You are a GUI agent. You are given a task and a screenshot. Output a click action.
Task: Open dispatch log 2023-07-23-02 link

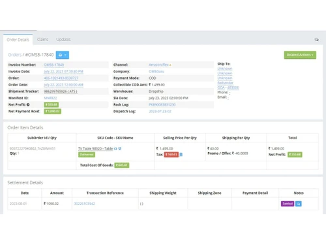(x=160, y=111)
